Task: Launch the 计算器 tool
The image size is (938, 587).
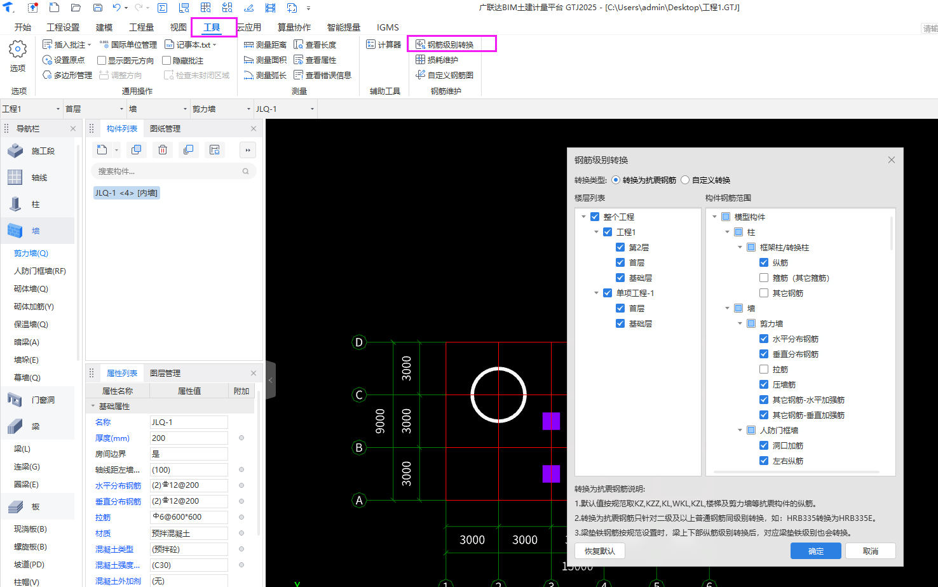Action: click(x=384, y=44)
